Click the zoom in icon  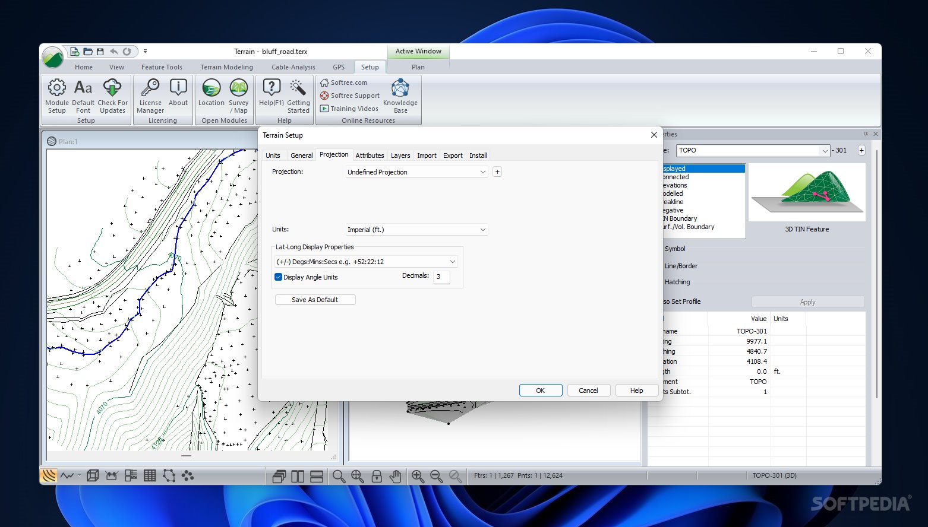418,476
